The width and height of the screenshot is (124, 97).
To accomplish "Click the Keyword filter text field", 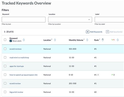I will 24,20.
